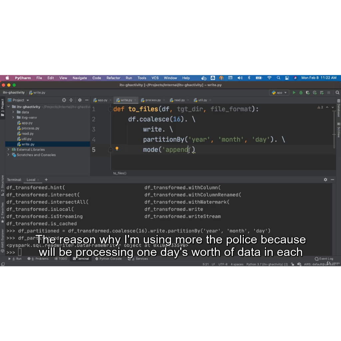Open AWS Explorer side tool window
This screenshot has height=341, width=341.
coord(3,240)
